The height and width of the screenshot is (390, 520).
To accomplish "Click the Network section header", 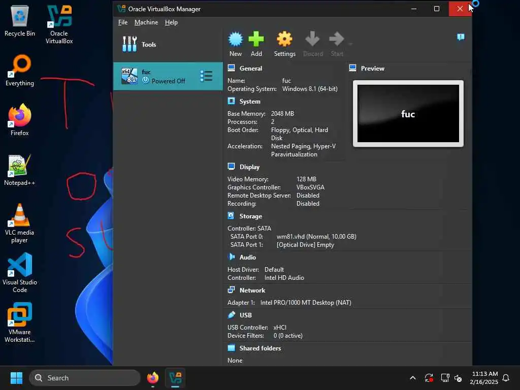I will [x=252, y=290].
